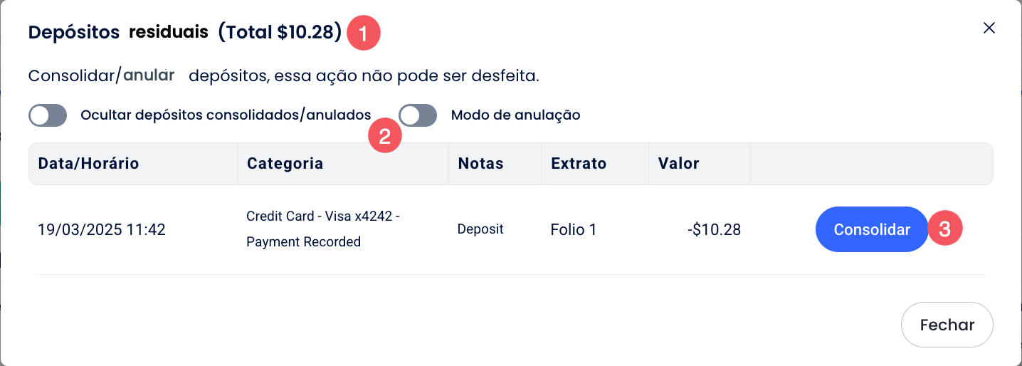Select the Extrato column header
The image size is (1022, 366).
click(x=579, y=164)
